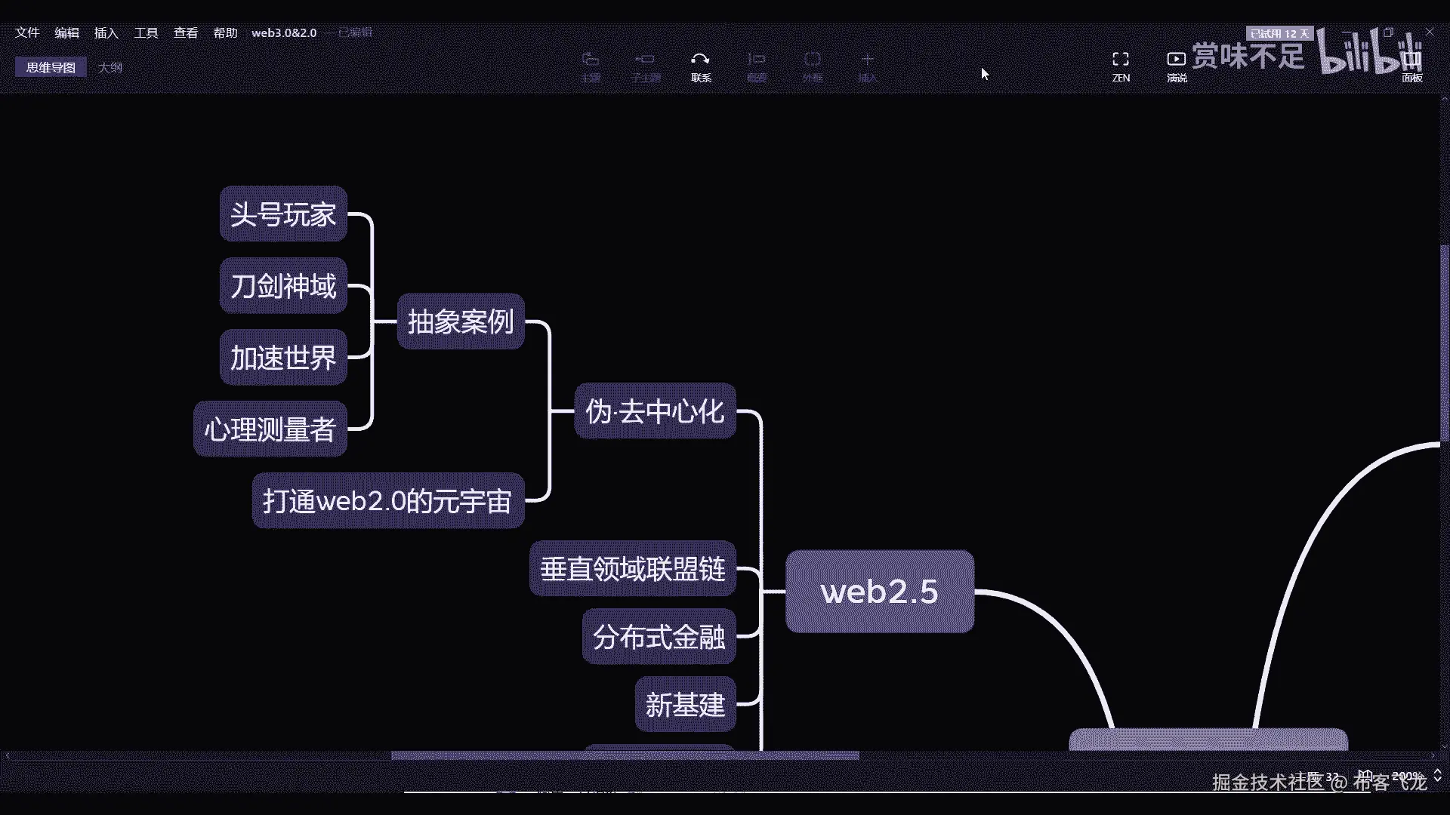Viewport: 1450px width, 815px height.
Task: Click the 已试用 12 天 trial badge
Action: coord(1279,33)
